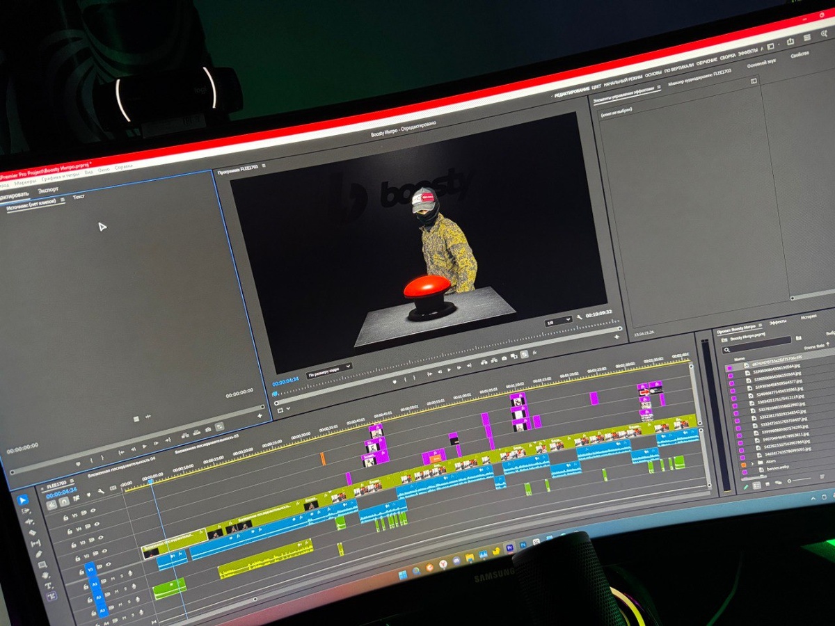Select the Razor tool
This screenshot has height=626, width=835.
[x=32, y=533]
